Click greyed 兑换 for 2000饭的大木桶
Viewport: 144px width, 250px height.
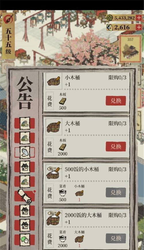click(116, 238)
